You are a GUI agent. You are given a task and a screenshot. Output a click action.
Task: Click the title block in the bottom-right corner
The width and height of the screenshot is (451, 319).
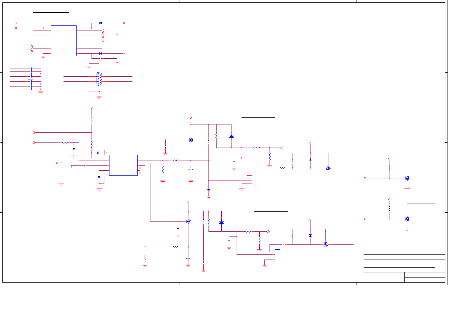coord(404,268)
